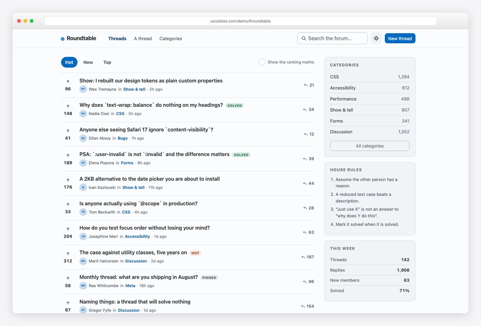Open the A thread nav item
The image size is (481, 326).
coord(143,38)
